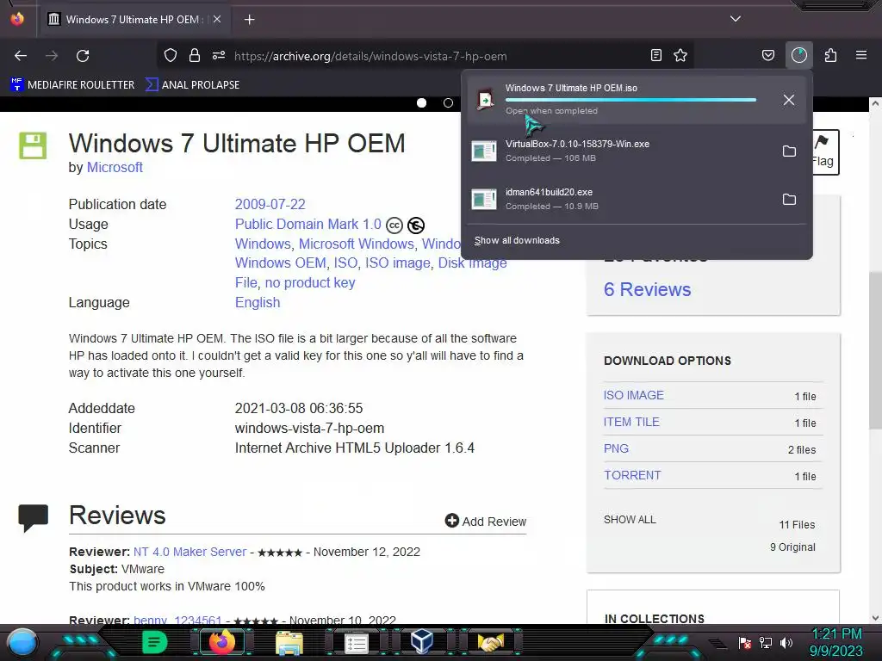Viewport: 882px width, 661px height.
Task: Click the site security padlock icon
Action: click(195, 55)
